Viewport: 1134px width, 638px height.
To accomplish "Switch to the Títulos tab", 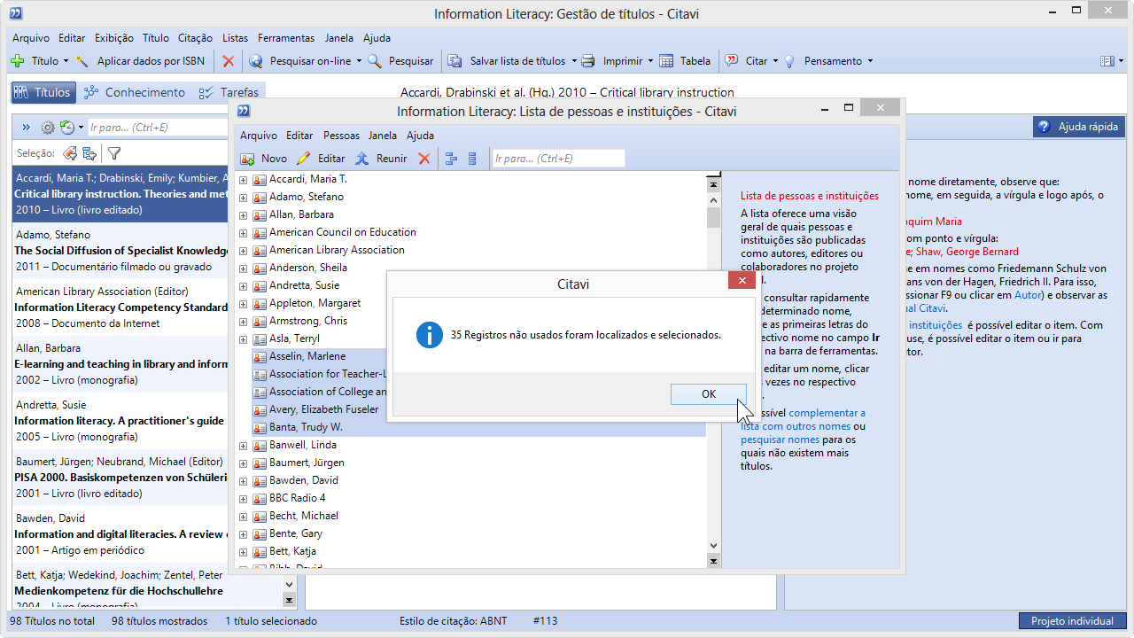I will pyautogui.click(x=43, y=92).
